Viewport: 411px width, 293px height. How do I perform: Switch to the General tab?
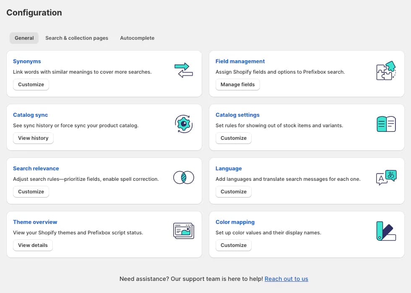pyautogui.click(x=24, y=38)
